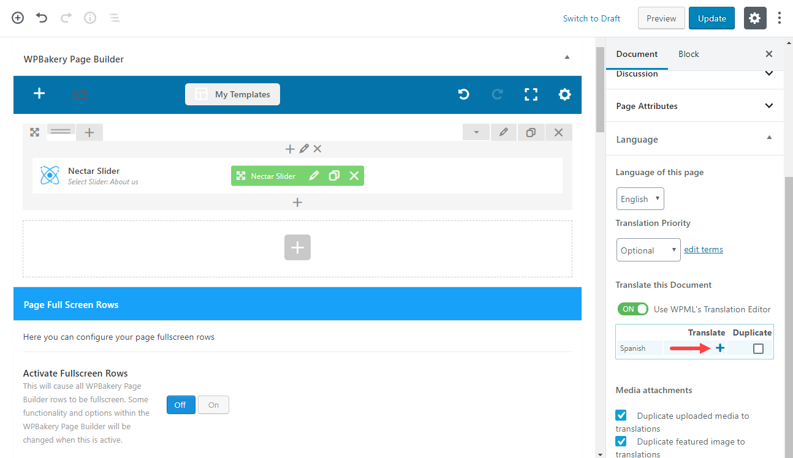The width and height of the screenshot is (793, 458).
Task: Click WPBakery undo icon
Action: [x=464, y=94]
